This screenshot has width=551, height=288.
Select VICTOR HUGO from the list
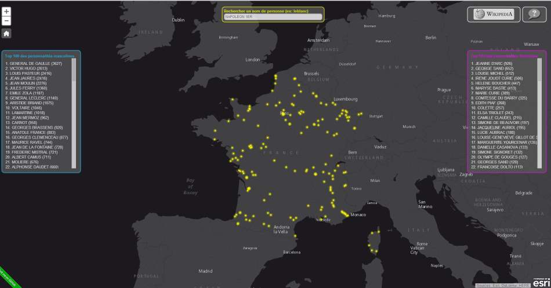click(x=27, y=68)
